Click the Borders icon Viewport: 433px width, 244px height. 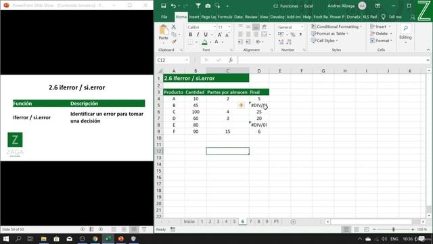click(191, 42)
